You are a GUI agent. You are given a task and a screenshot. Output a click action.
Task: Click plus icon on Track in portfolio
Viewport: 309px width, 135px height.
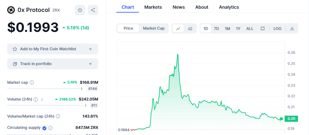pos(90,64)
